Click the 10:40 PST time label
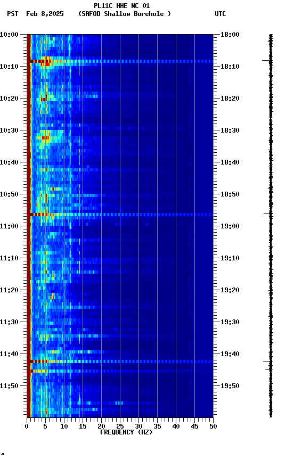This screenshot has width=294, height=460. point(9,162)
